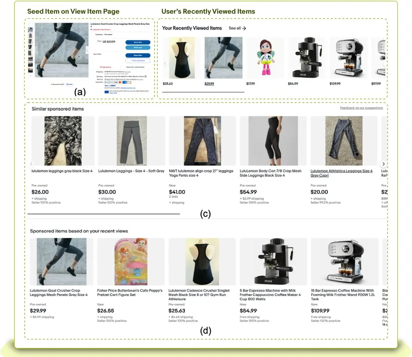Viewport: 412px width, 357px height.
Task: Click 'LuluLemon Body Con 7/8 Crop Mesh' title
Action: (271, 173)
